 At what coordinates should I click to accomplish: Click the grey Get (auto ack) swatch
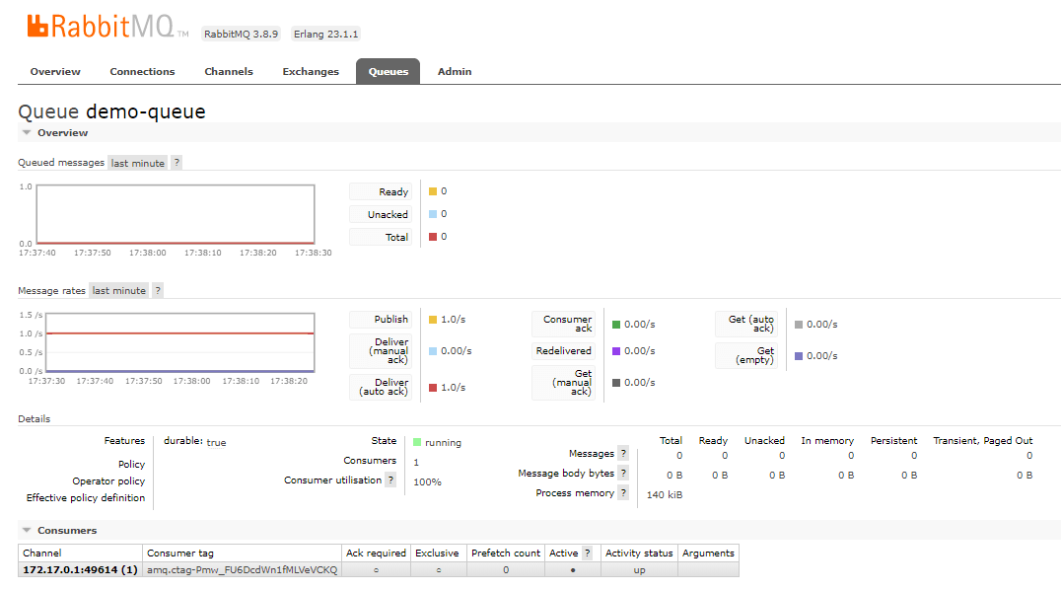tap(799, 325)
